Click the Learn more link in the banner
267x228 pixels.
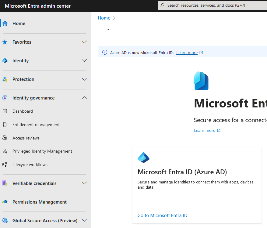click(187, 52)
